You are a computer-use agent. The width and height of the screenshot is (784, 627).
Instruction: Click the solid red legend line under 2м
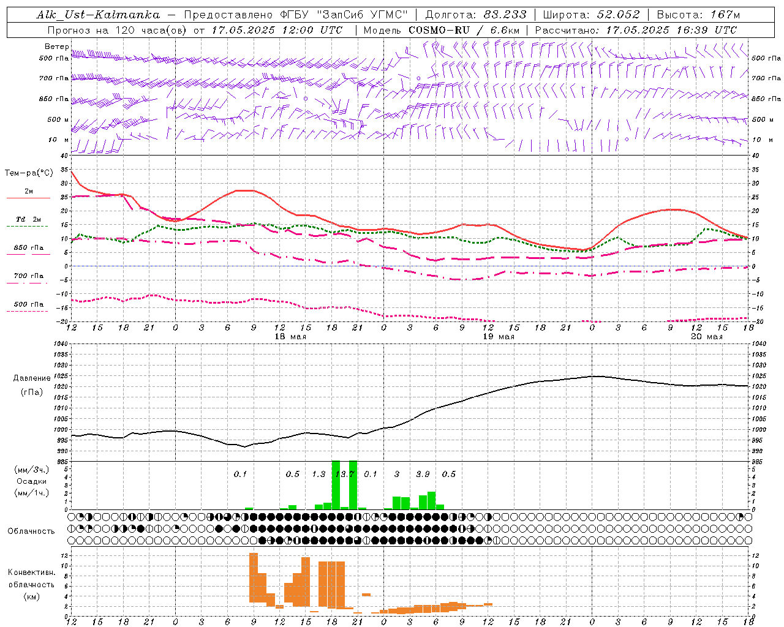pos(28,198)
